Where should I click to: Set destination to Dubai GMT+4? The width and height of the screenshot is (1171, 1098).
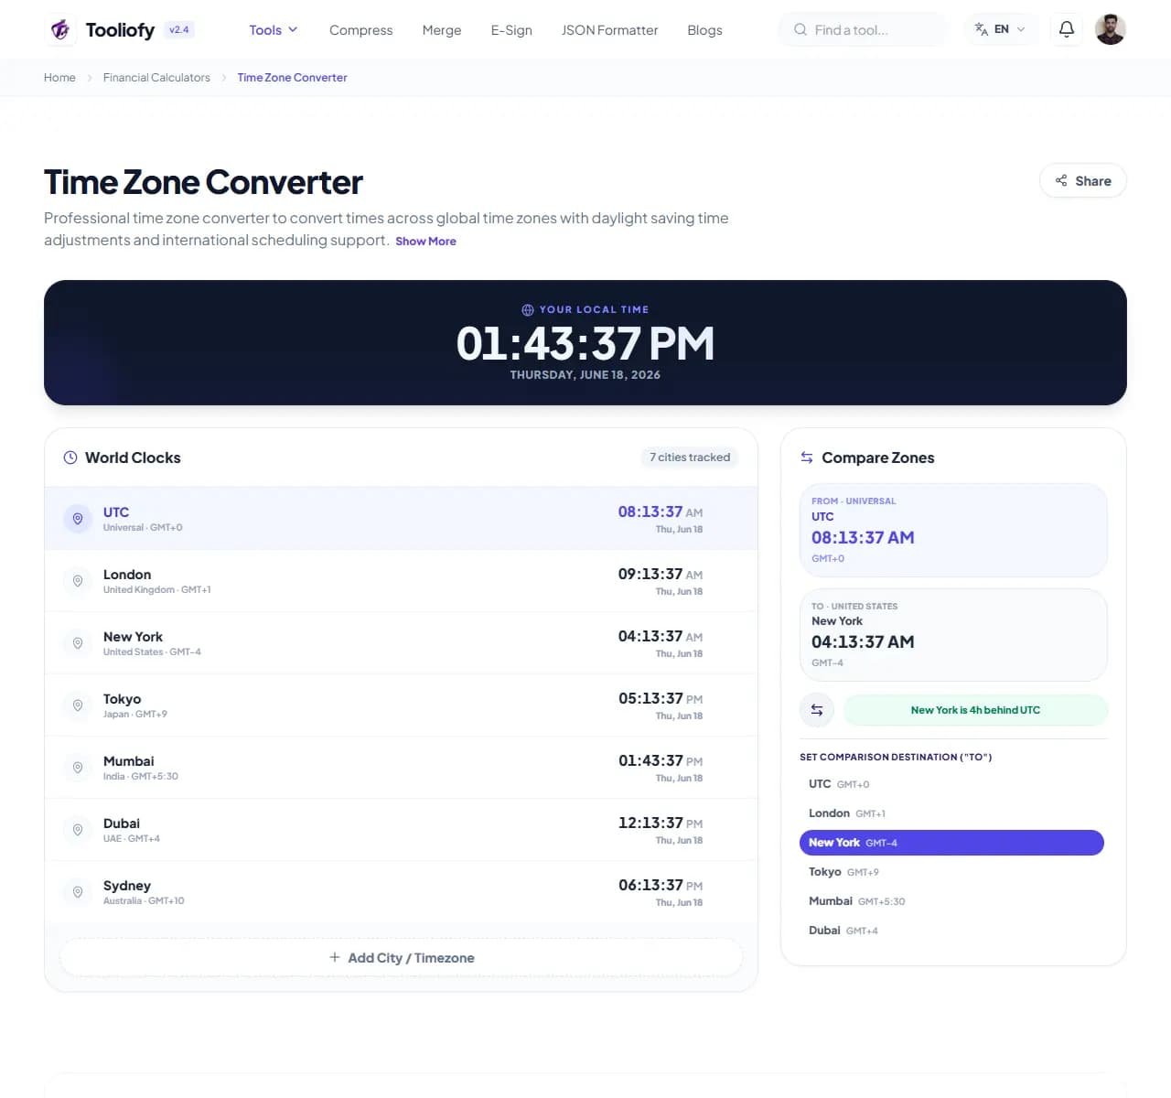[951, 931]
